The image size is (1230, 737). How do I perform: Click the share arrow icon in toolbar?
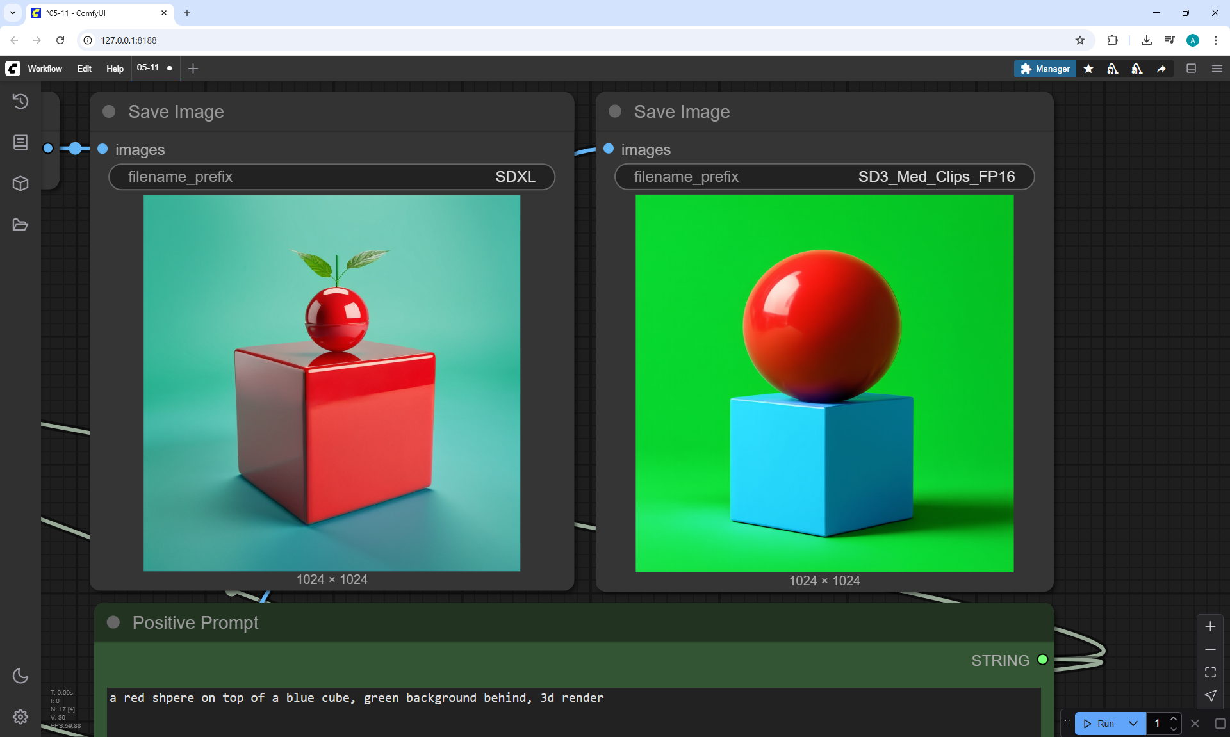1161,69
